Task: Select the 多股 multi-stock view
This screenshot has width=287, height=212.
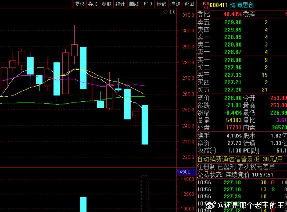Action: pos(107,4)
